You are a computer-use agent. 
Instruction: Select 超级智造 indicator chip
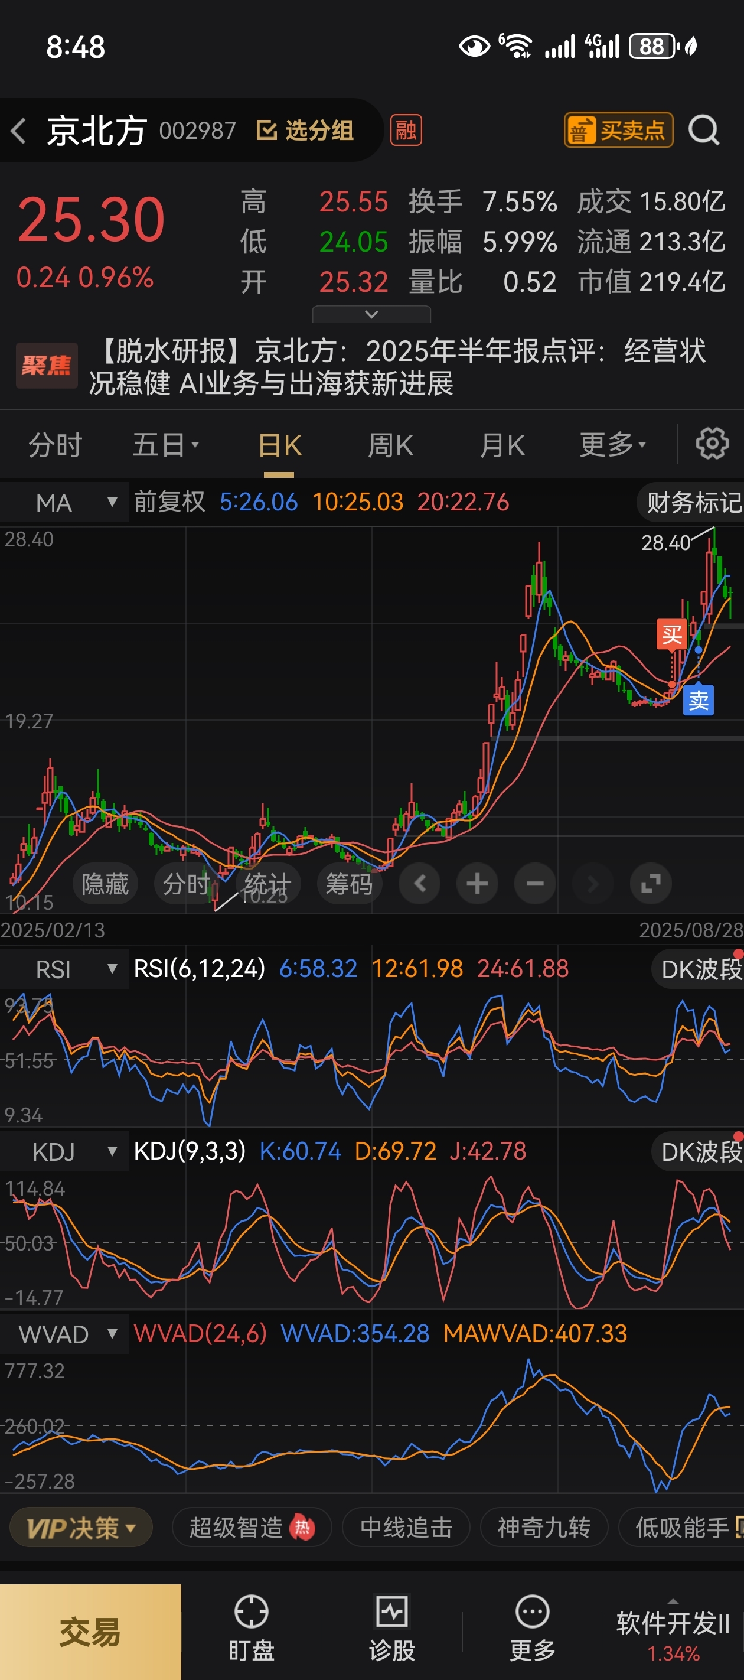pyautogui.click(x=252, y=1528)
